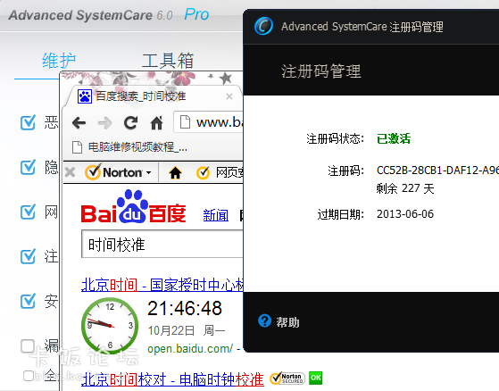Viewport: 499px width, 391px height.
Task: Click the 10月22日 周一 date text
Action: [x=187, y=330]
